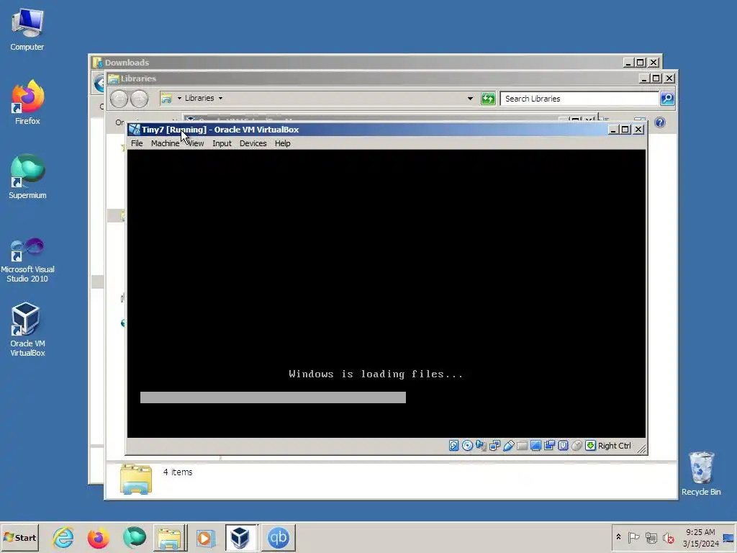
Task: Open the Help menu in VirtualBox
Action: [x=282, y=143]
